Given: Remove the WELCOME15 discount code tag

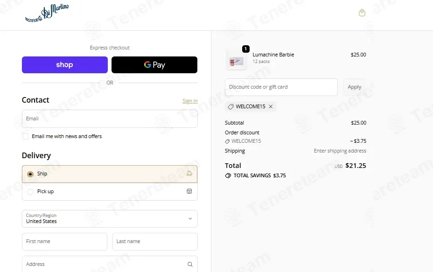Looking at the screenshot, I should click(271, 106).
